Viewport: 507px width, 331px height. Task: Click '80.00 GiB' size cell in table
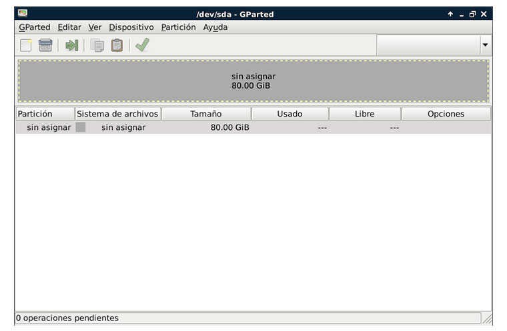pos(230,128)
